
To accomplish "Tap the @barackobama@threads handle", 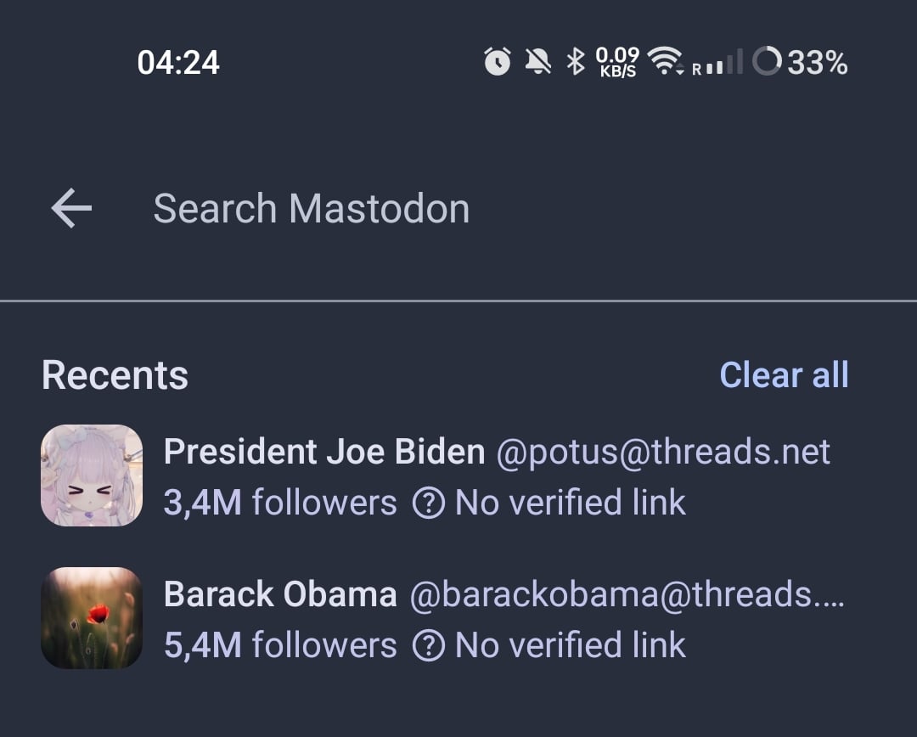I will pyautogui.click(x=627, y=595).
